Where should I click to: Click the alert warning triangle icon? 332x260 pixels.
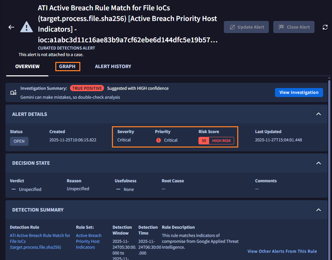click(x=26, y=27)
